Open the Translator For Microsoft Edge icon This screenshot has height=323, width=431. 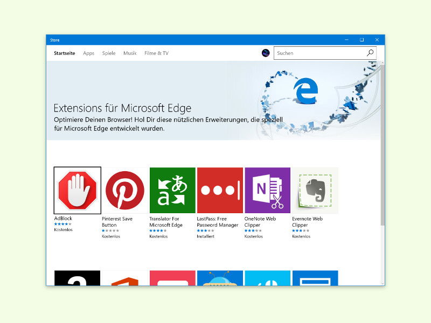tap(172, 191)
